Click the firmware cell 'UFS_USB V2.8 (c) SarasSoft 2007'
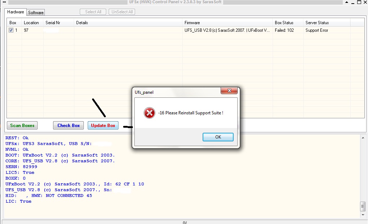Image resolution: width=368 pixels, height=224 pixels. (227, 30)
